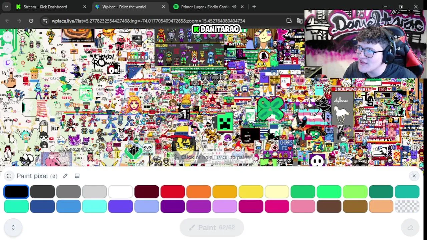
Task: Reload the Wplace page
Action: 31,21
